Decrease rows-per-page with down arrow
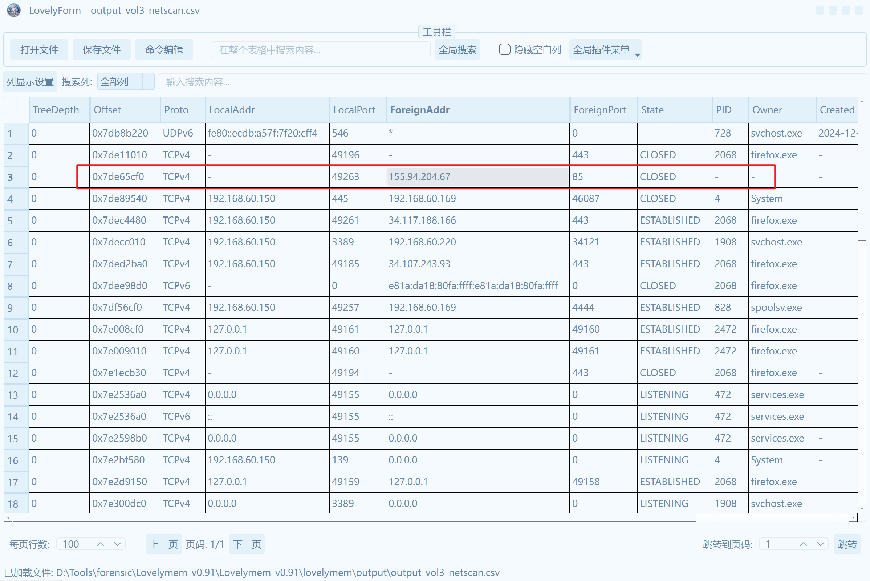 click(117, 544)
